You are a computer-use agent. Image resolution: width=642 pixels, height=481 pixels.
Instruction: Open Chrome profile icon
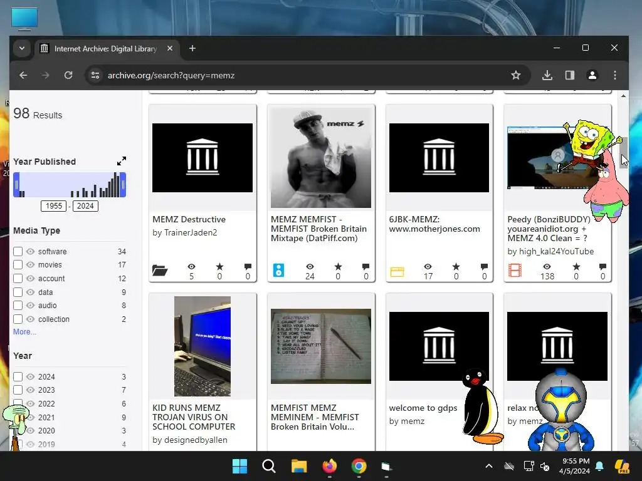pos(592,75)
